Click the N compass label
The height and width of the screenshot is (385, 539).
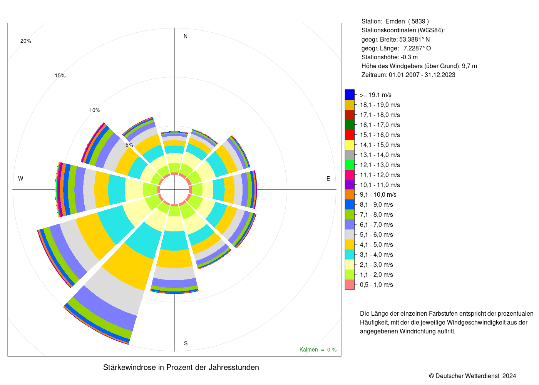coord(186,36)
